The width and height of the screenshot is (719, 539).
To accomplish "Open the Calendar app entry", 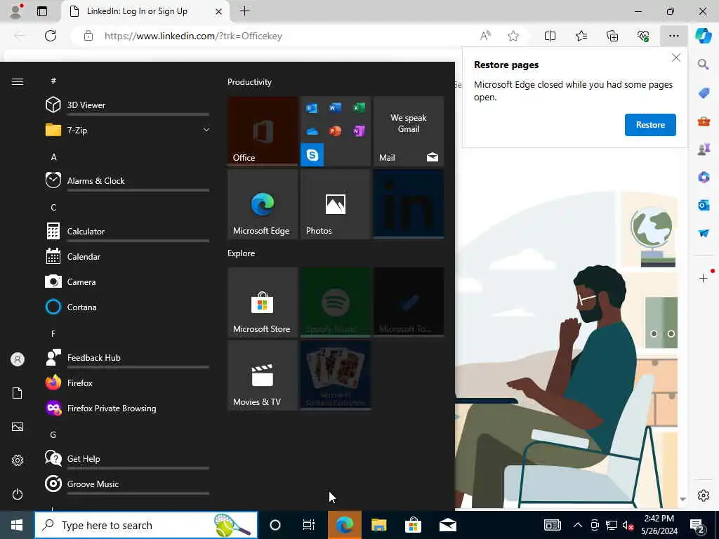I will click(x=128, y=257).
